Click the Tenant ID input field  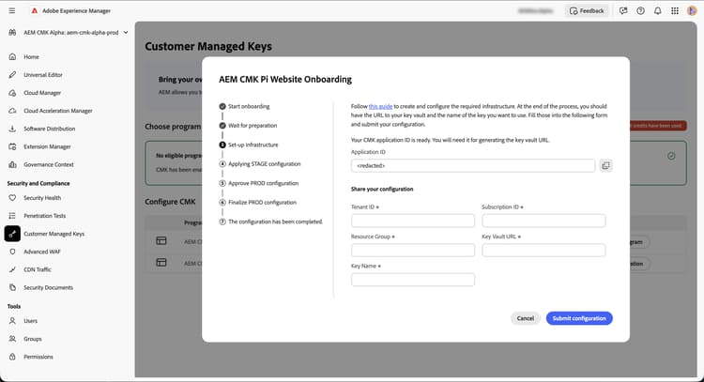[x=413, y=221]
